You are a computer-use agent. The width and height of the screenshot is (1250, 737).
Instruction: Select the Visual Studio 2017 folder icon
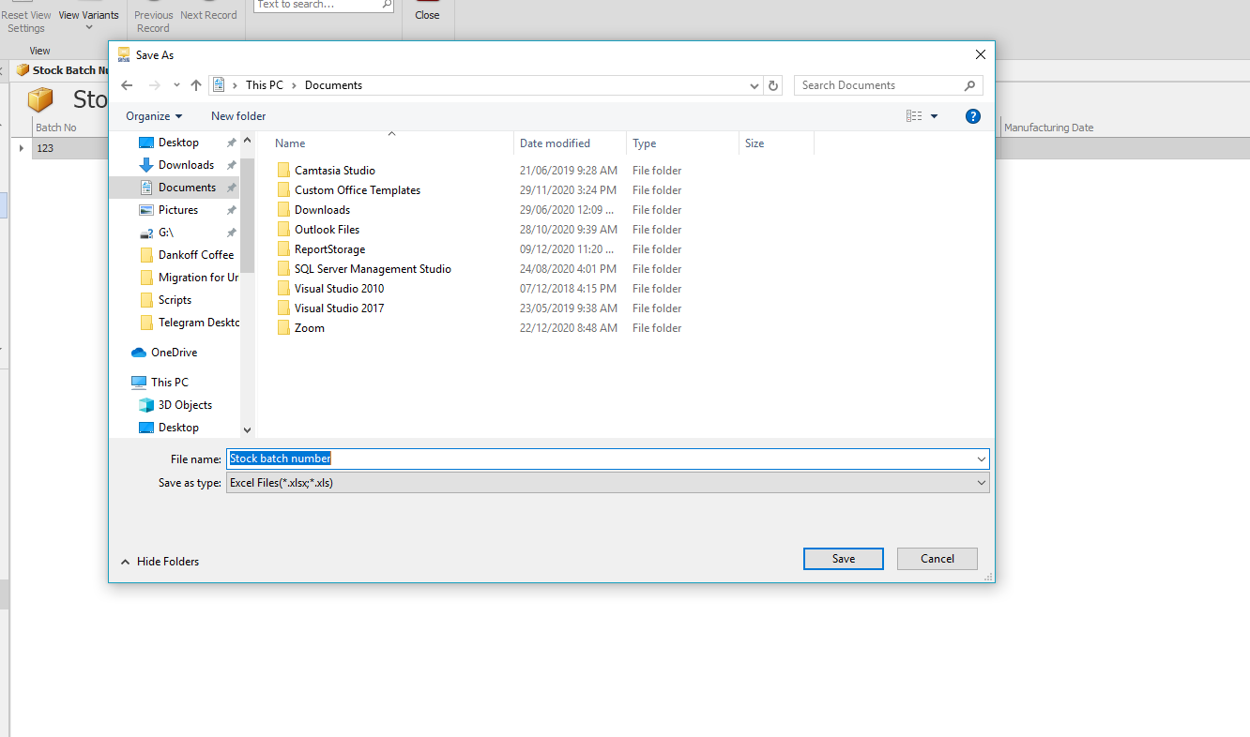click(x=284, y=308)
